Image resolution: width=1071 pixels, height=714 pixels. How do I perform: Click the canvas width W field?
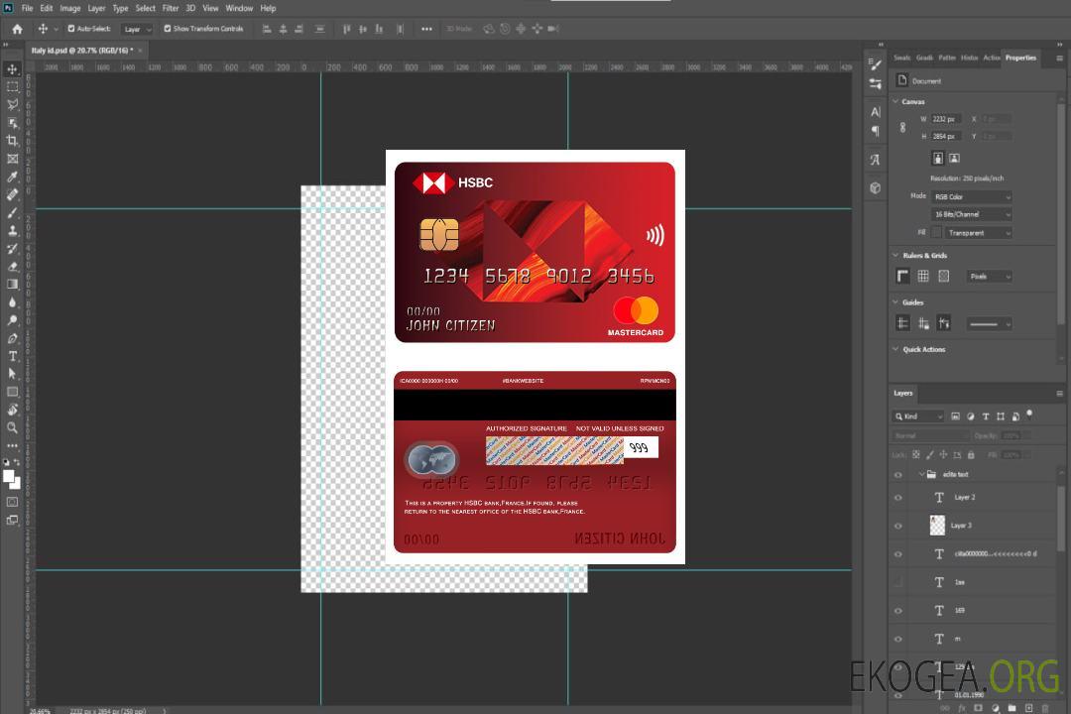pos(946,119)
